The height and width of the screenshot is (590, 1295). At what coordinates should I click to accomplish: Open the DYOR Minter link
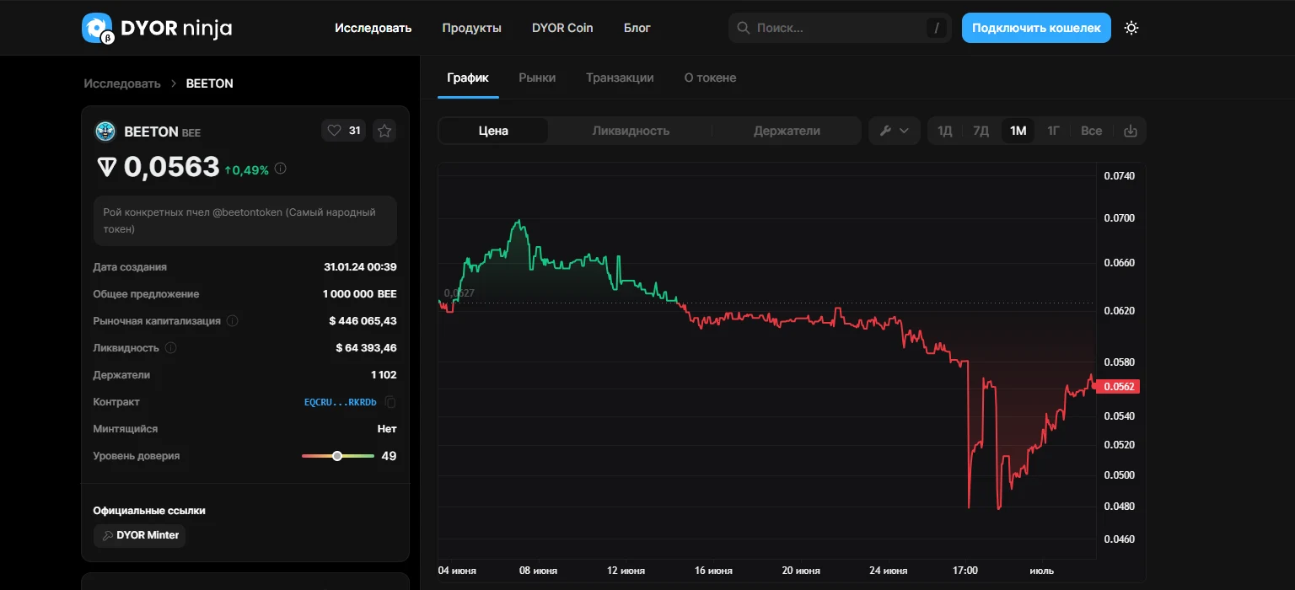coord(139,535)
